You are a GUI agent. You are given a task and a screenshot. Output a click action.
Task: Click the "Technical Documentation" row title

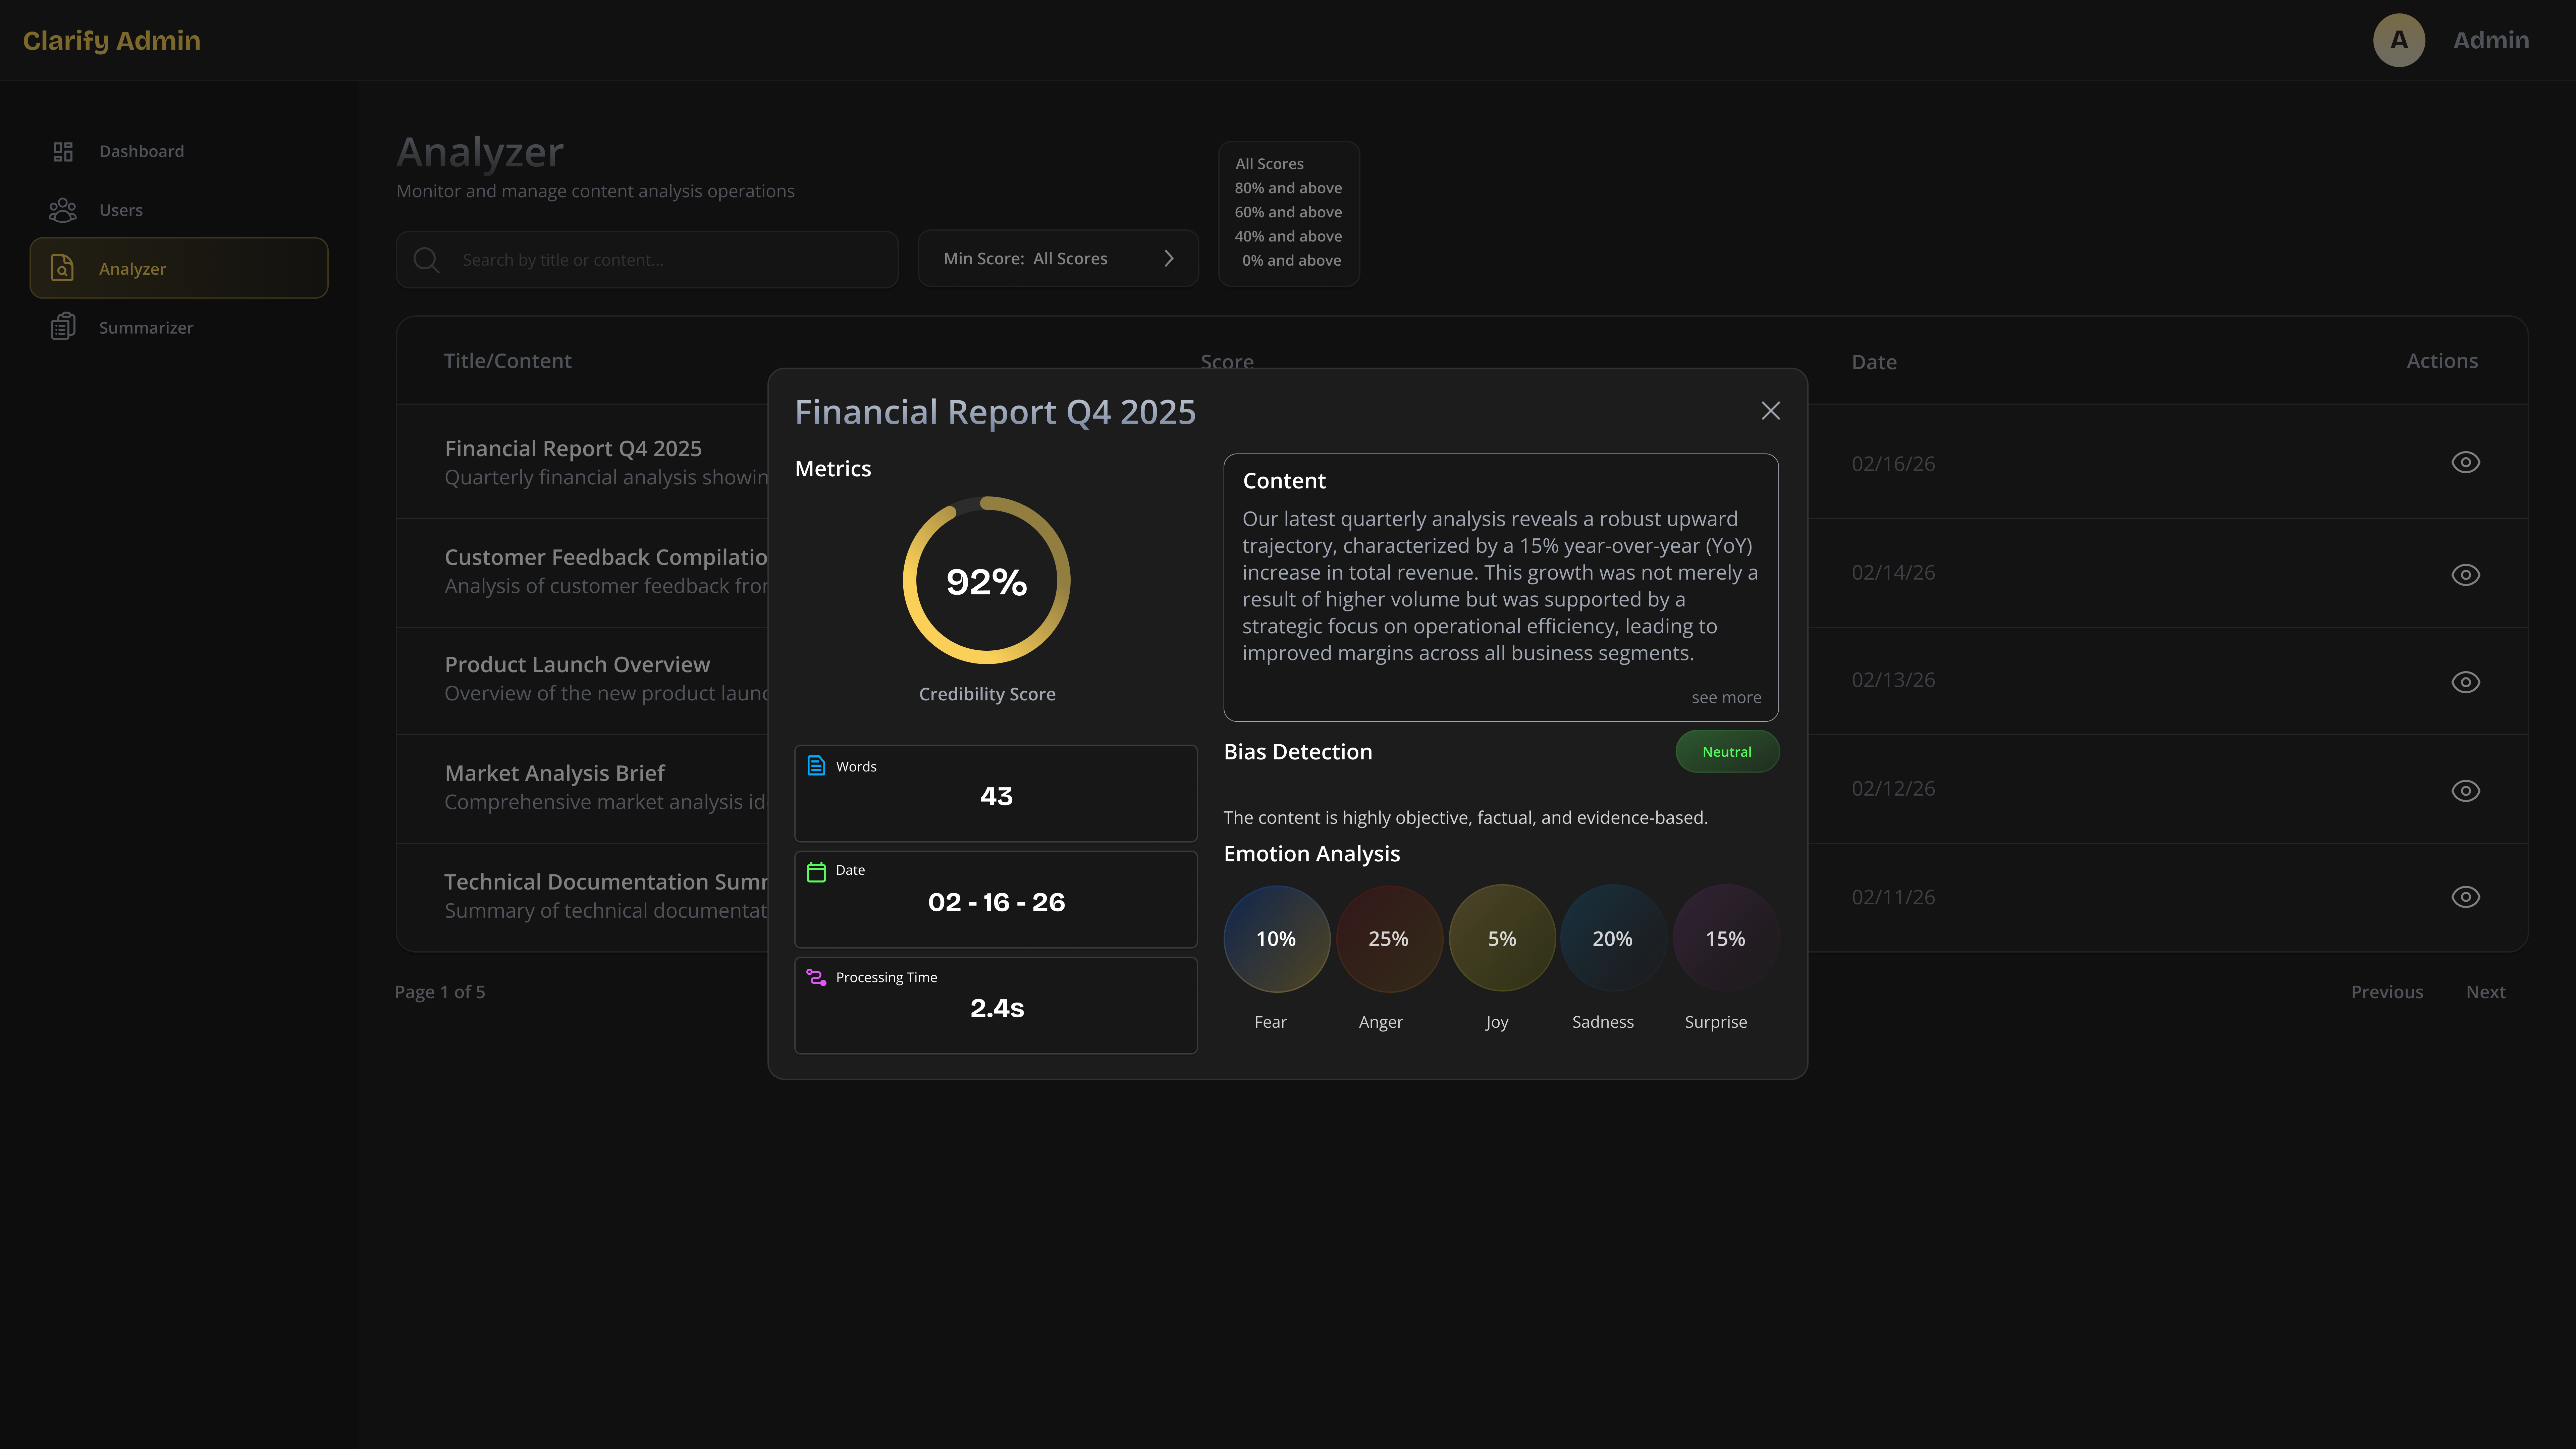tap(606, 882)
